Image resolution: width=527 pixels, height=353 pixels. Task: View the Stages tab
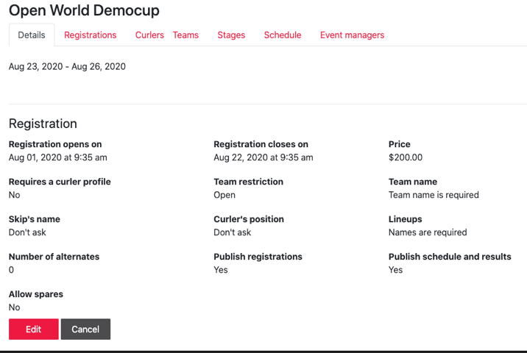tap(231, 35)
